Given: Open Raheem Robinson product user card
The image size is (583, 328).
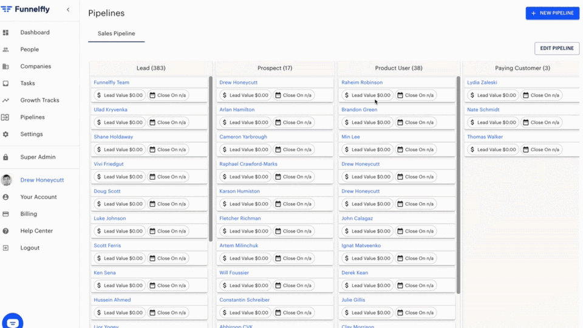Looking at the screenshot, I should [x=362, y=83].
